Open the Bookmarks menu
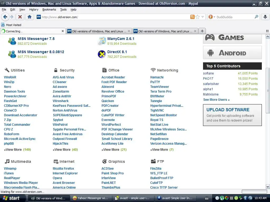Image resolution: width=270 pixels, height=202 pixels. point(49,9)
